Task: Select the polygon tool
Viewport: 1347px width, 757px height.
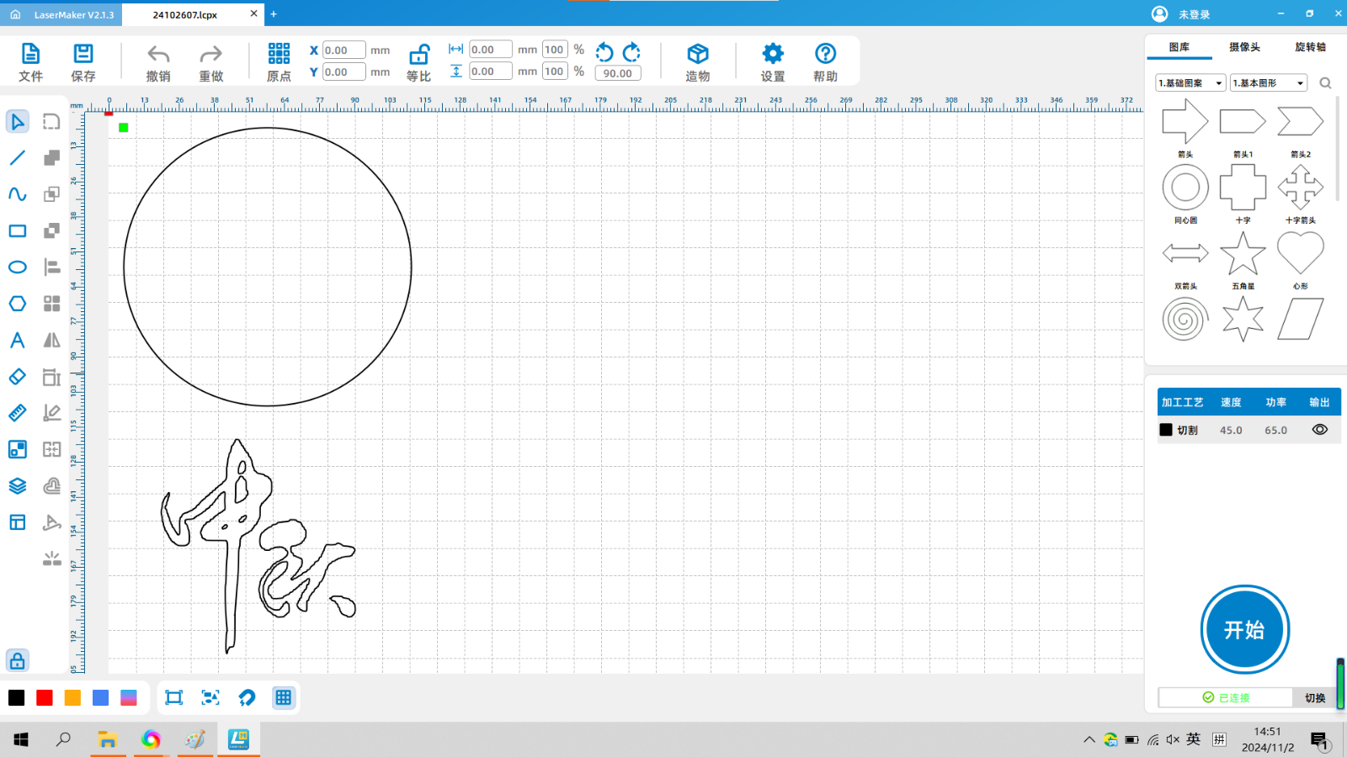Action: [x=17, y=304]
